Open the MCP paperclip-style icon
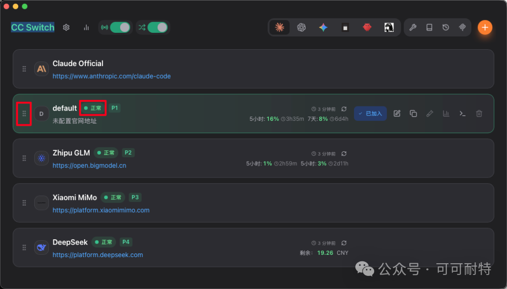Image resolution: width=507 pixels, height=289 pixels. click(462, 28)
